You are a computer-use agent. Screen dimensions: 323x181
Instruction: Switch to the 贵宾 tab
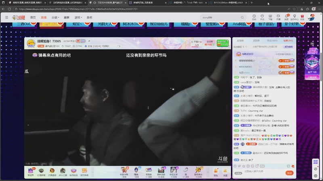272,41
